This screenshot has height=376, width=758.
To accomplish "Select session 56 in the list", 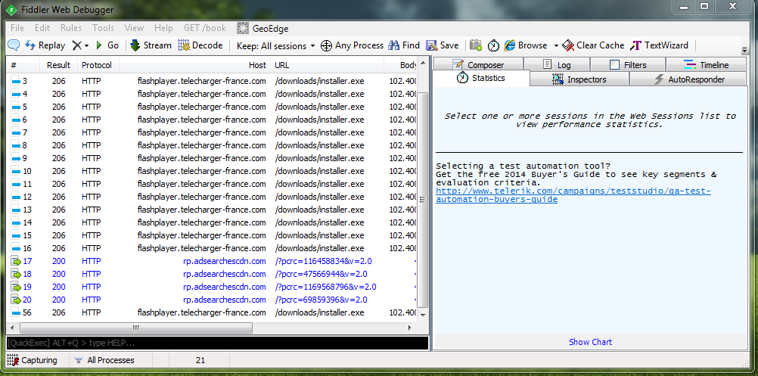I will pos(212,312).
